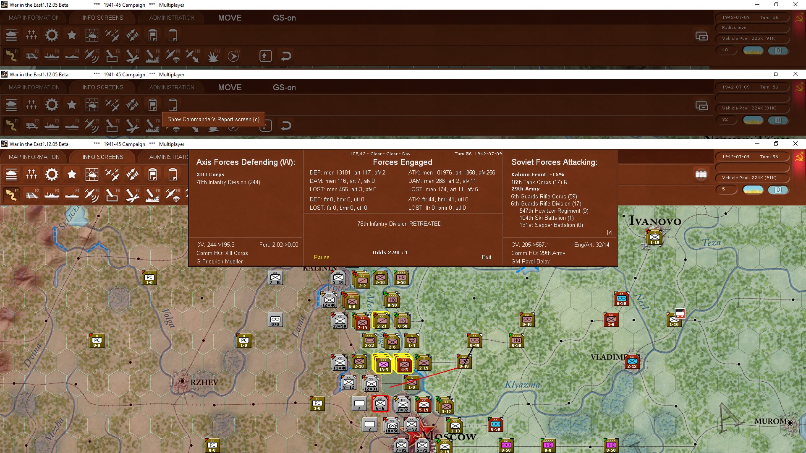The width and height of the screenshot is (806, 453).
Task: Open MAP INFORMATION tab in front window
Action: point(34,157)
